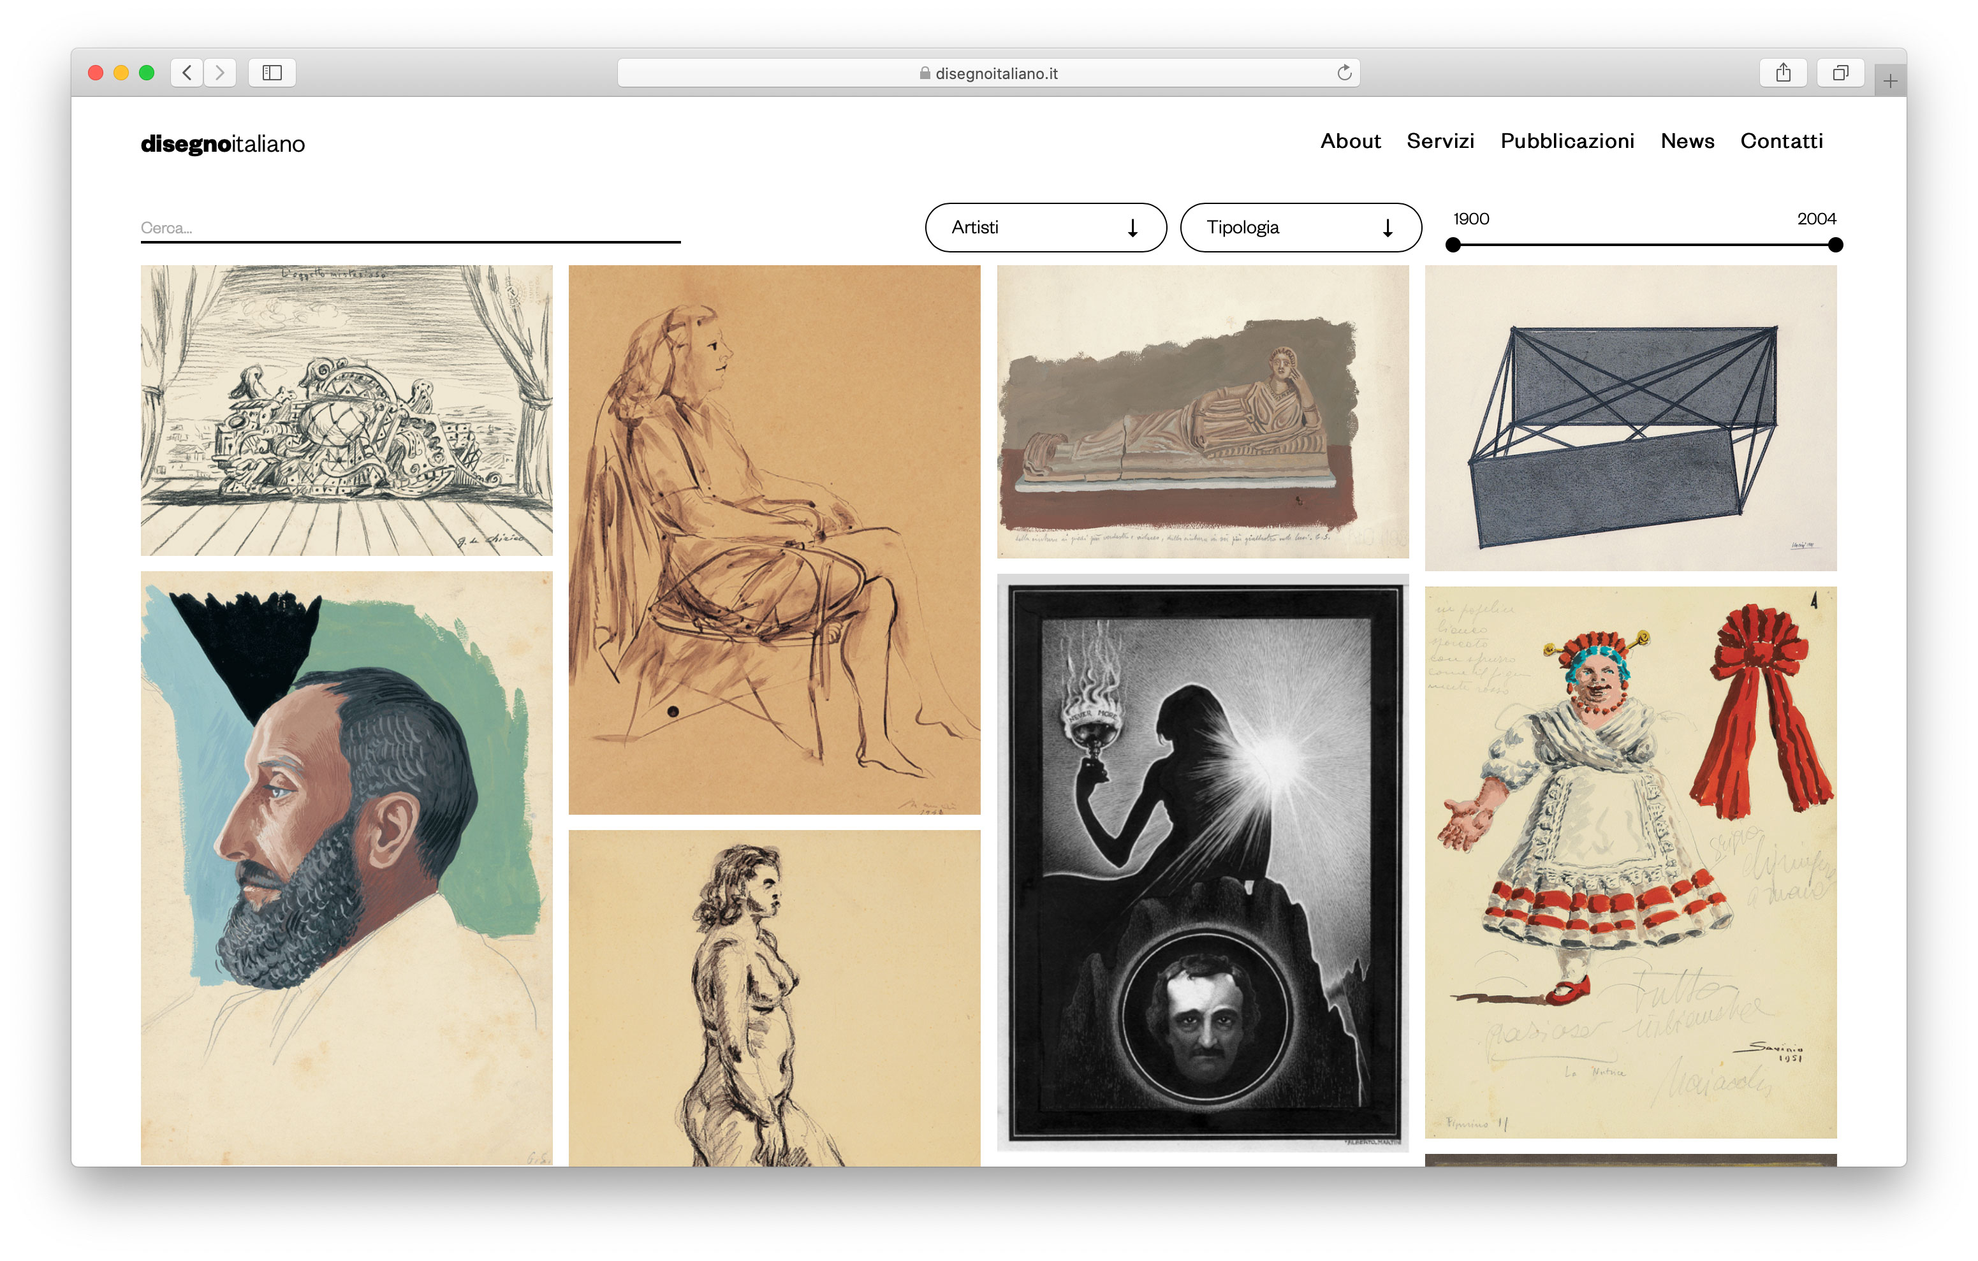This screenshot has height=1261, width=1978.
Task: Open the reclining Etruscan figure painting
Action: tap(1203, 412)
